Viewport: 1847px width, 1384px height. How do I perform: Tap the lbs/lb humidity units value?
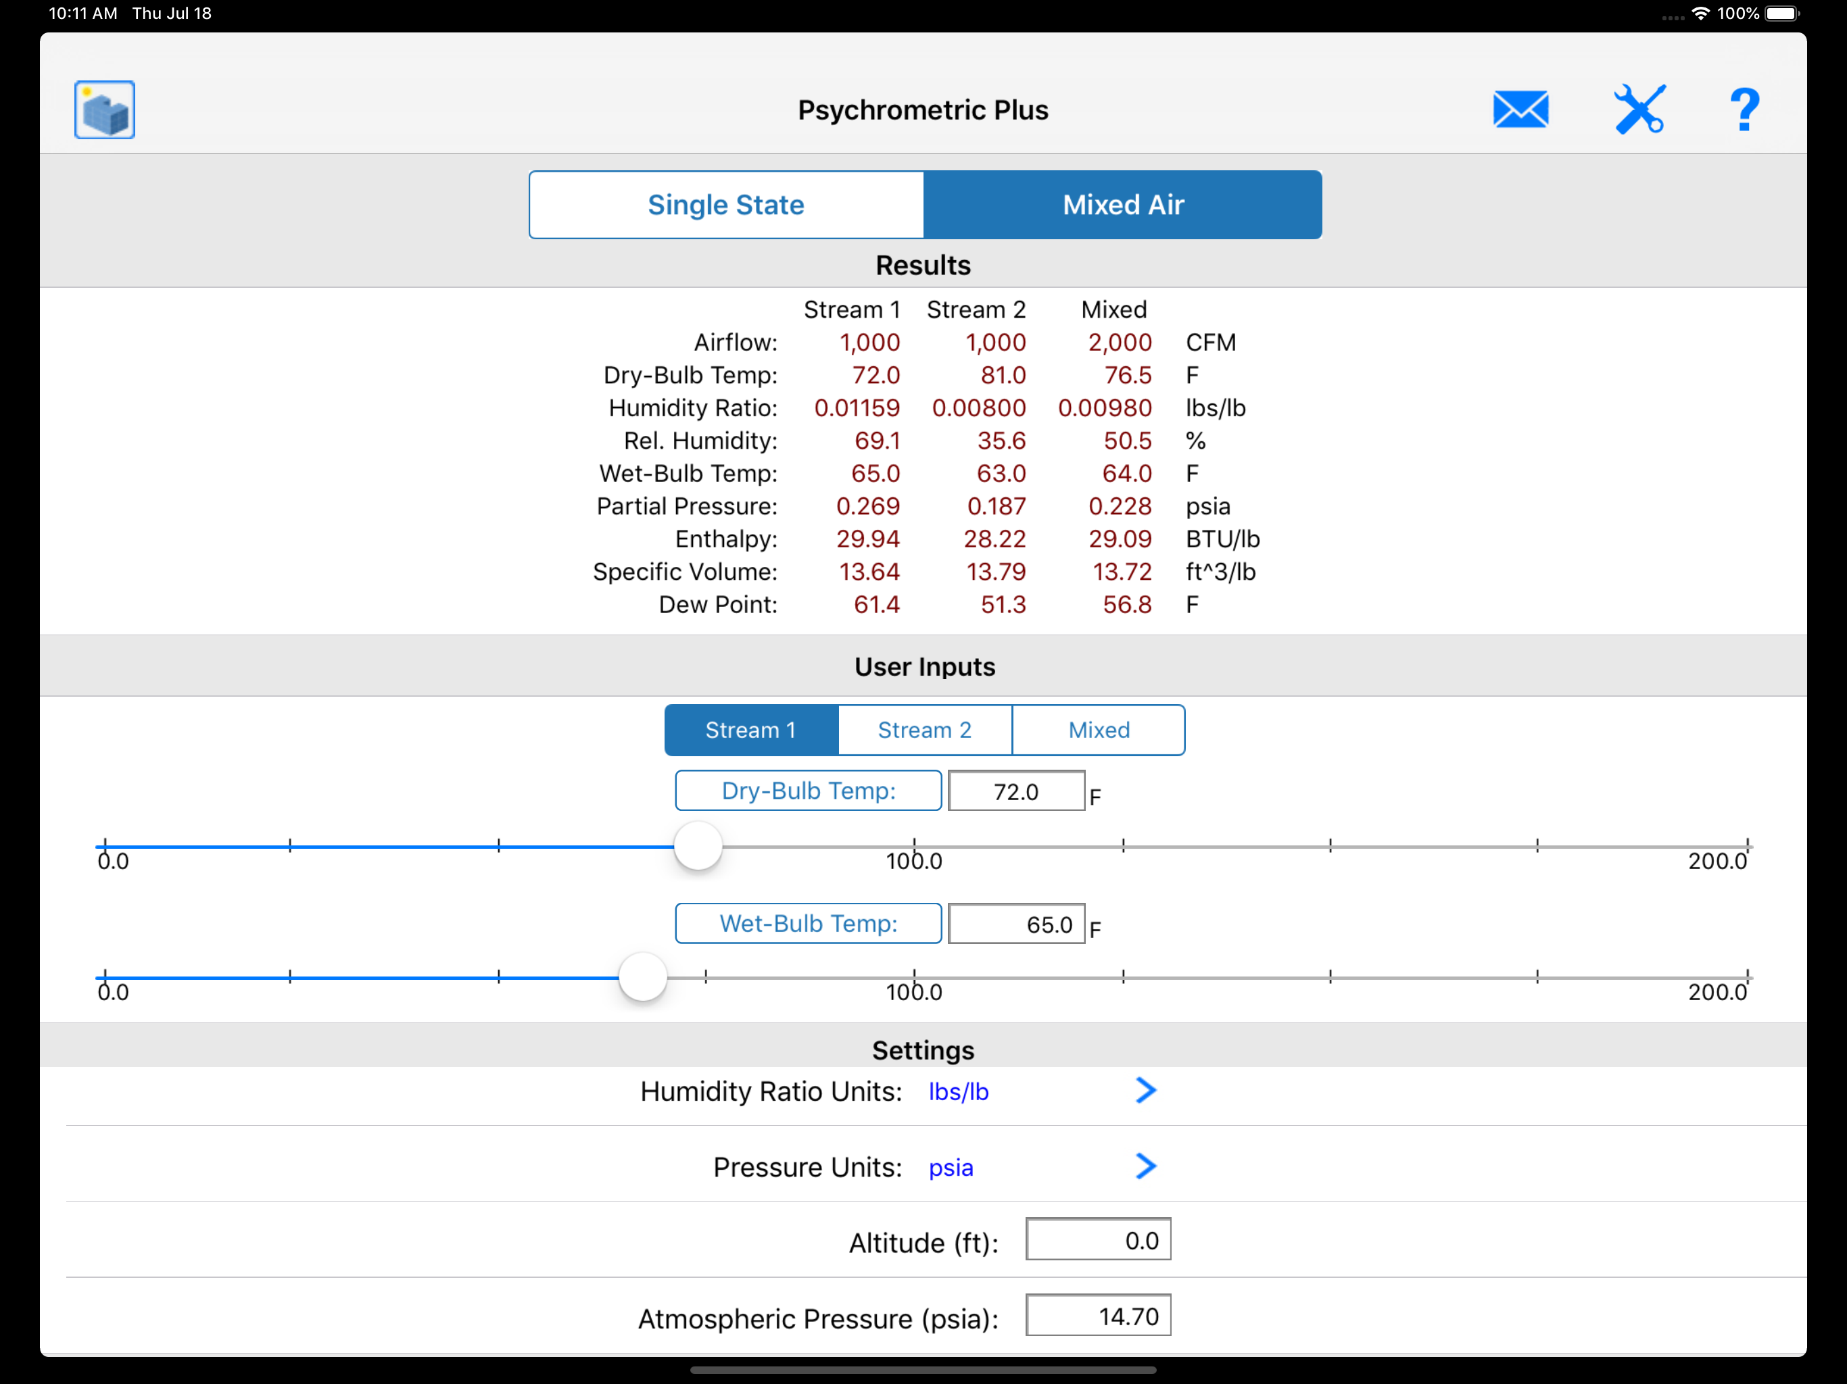point(959,1092)
